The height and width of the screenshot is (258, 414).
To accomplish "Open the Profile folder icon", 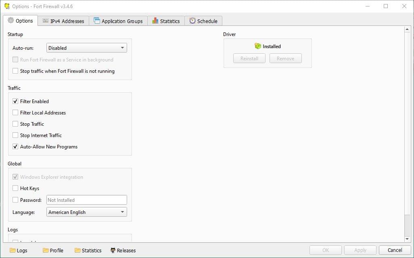I will pyautogui.click(x=46, y=250).
